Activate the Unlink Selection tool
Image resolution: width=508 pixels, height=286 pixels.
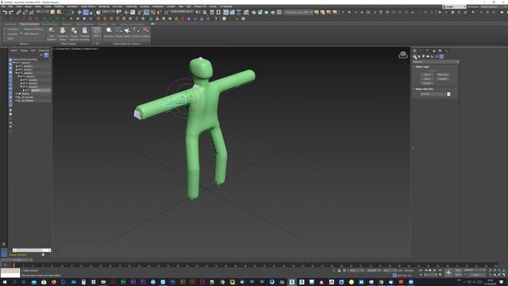pos(25,13)
